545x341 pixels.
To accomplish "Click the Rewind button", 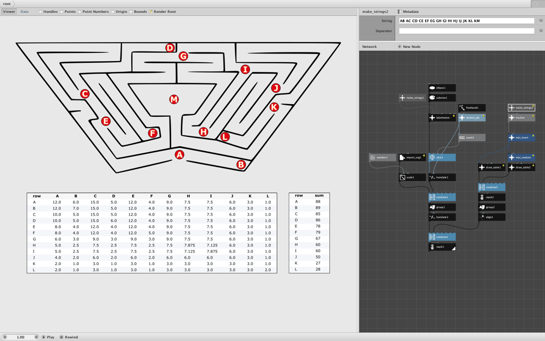I will [x=69, y=337].
